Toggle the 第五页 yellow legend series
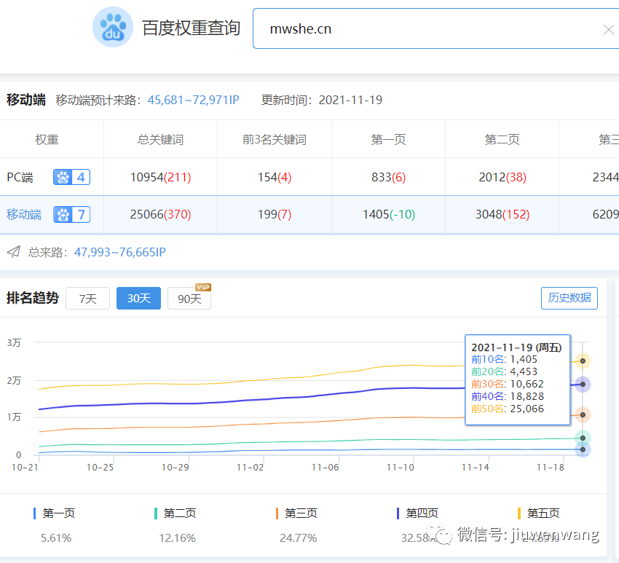The height and width of the screenshot is (563, 619). coord(539,513)
